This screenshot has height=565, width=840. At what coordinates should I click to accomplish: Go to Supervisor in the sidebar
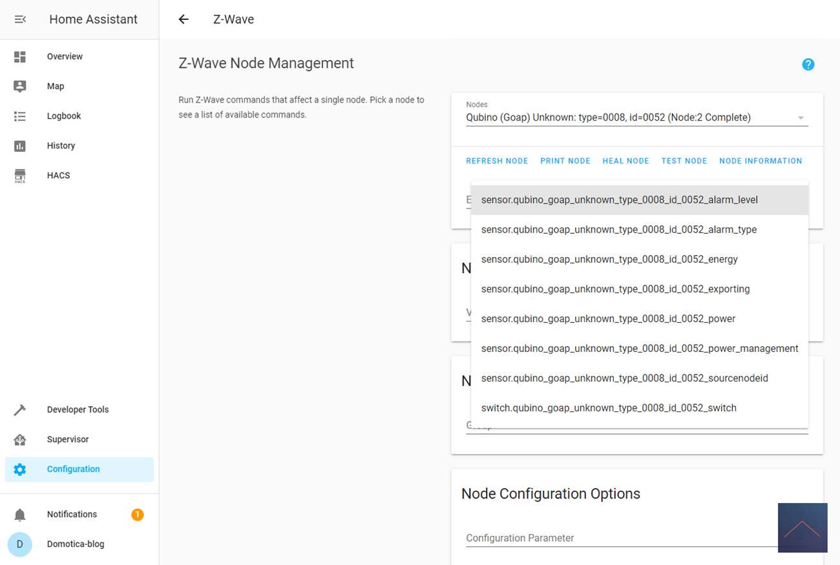coord(68,440)
